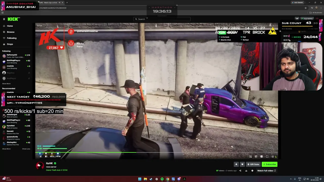Open the taskbar weather widget
Viewport: 324px width, 182px height.
coord(7,179)
